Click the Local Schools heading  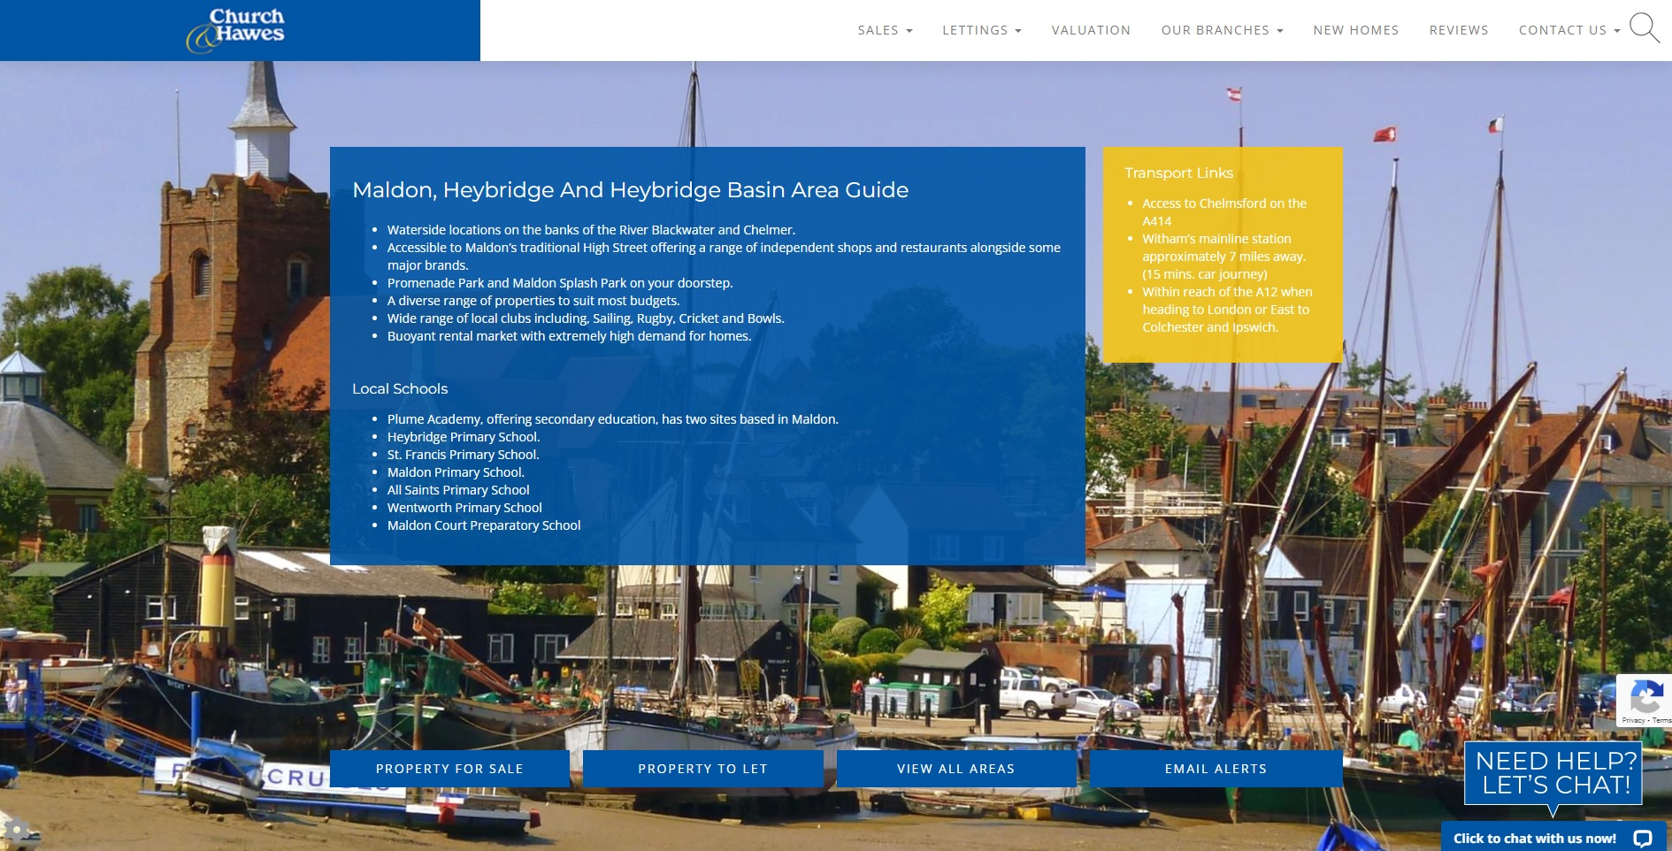400,388
